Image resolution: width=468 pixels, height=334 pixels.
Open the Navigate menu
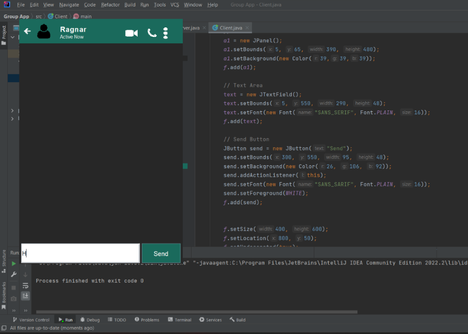[69, 5]
